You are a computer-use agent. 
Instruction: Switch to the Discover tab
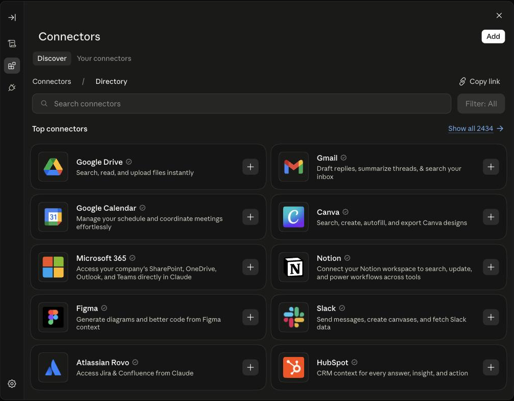coord(52,58)
